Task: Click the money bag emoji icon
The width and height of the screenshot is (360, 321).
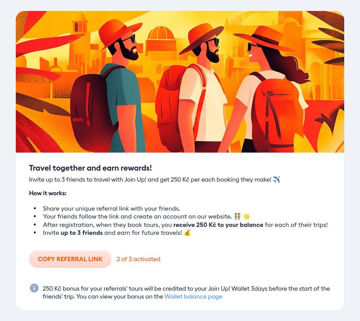Action: [187, 233]
